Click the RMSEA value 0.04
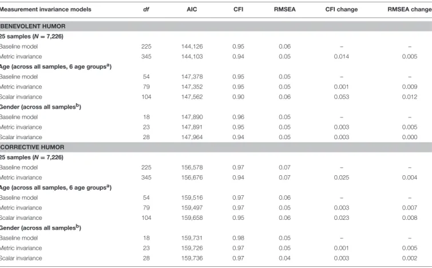Viewport: 432px width, 268px height. [284, 258]
